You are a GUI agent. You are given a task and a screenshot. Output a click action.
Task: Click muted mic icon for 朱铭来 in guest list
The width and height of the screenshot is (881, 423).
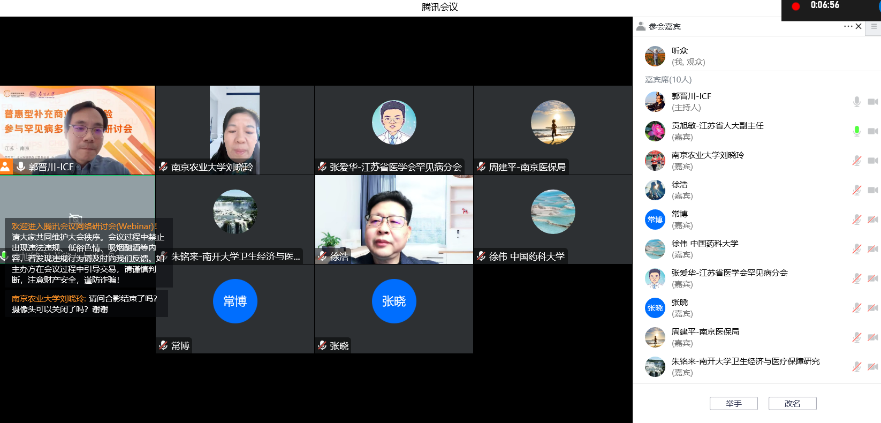pos(857,367)
